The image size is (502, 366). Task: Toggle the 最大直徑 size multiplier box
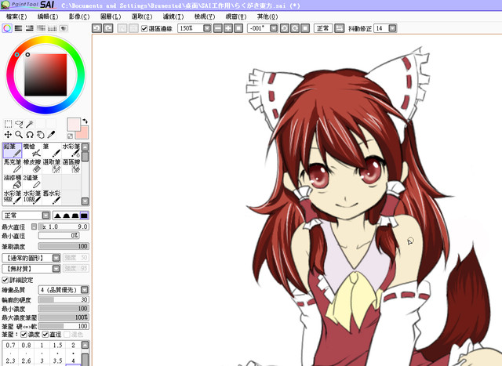pyautogui.click(x=34, y=226)
